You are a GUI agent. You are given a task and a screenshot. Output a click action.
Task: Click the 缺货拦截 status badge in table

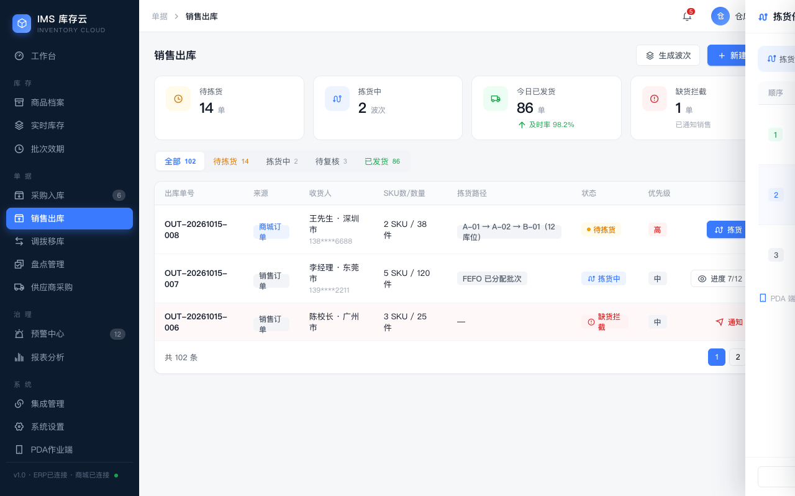(x=605, y=322)
